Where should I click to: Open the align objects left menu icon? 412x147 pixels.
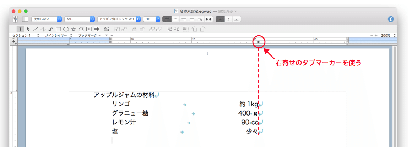pos(169,29)
